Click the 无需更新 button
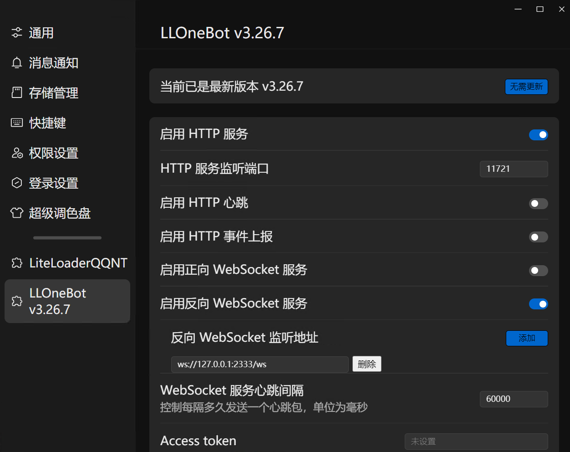This screenshot has height=452, width=570. [x=526, y=87]
